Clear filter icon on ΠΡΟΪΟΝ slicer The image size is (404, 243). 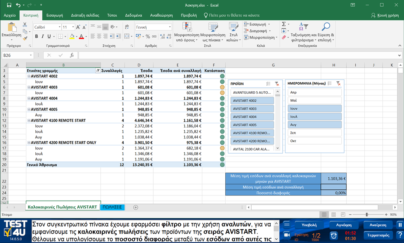pos(277,84)
